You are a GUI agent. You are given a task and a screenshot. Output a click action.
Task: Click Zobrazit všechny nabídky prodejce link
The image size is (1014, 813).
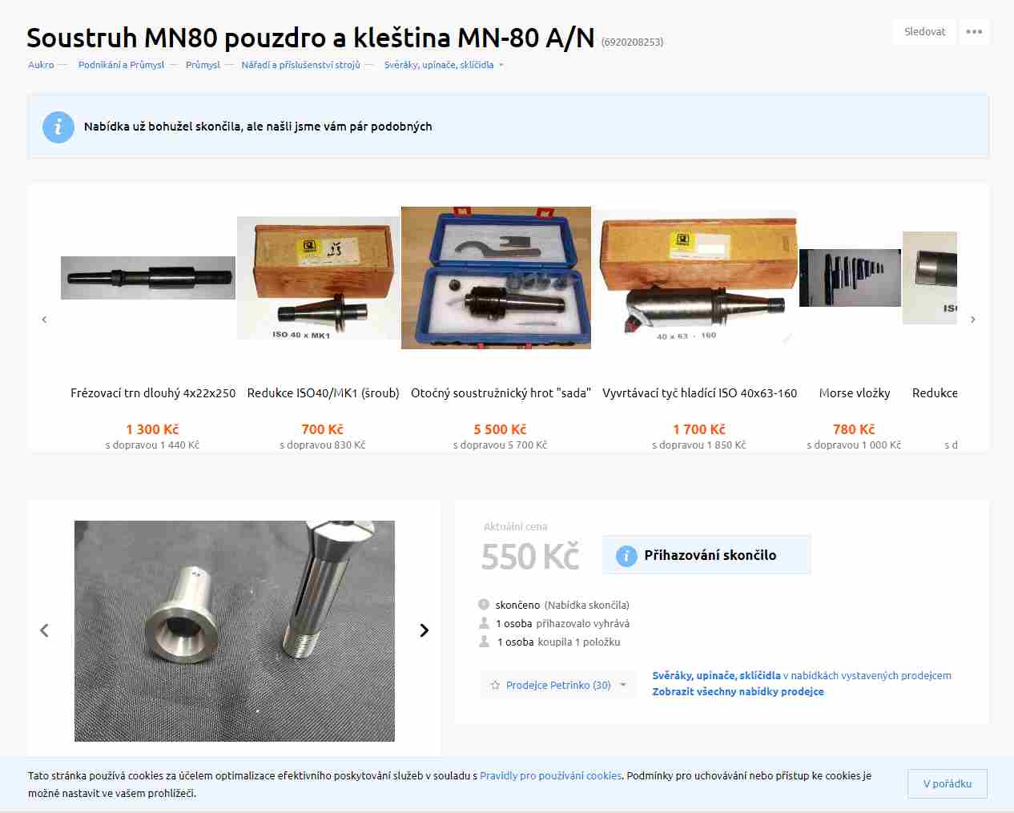(738, 692)
